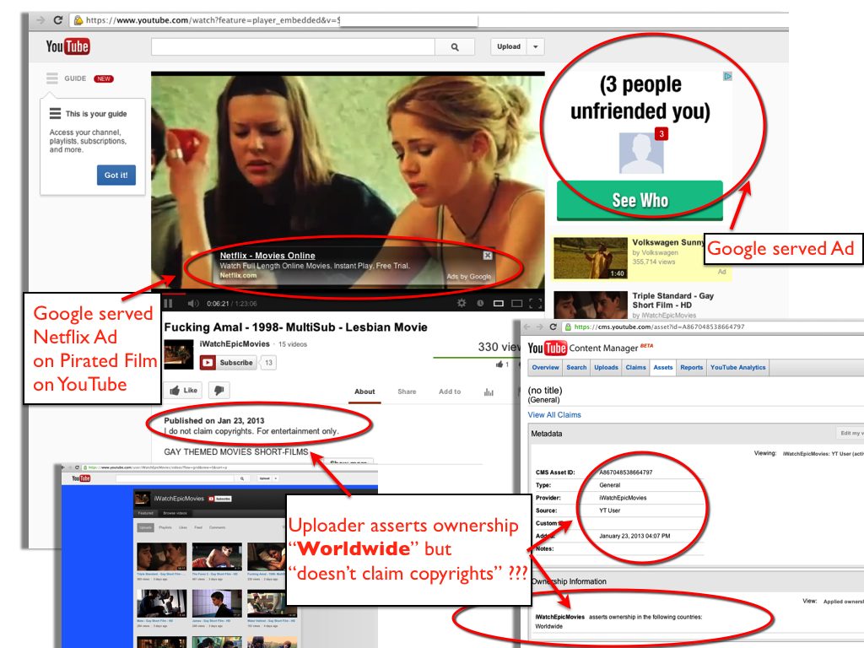Close the Netflix overlay ad
Image resolution: width=864 pixels, height=648 pixels.
pyautogui.click(x=488, y=255)
